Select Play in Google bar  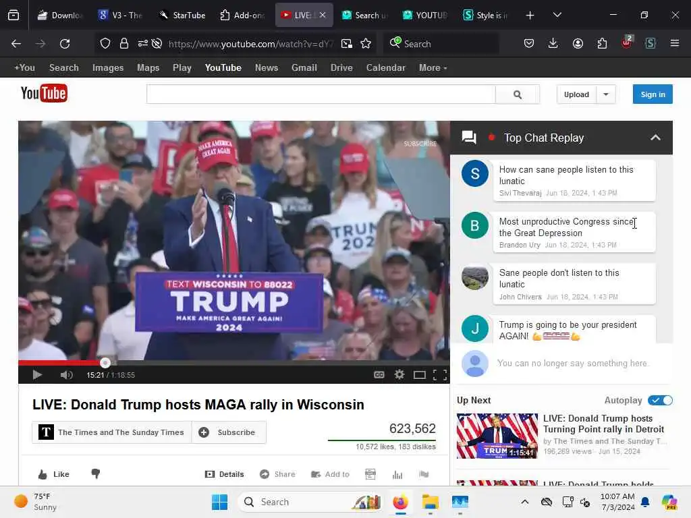coord(182,68)
